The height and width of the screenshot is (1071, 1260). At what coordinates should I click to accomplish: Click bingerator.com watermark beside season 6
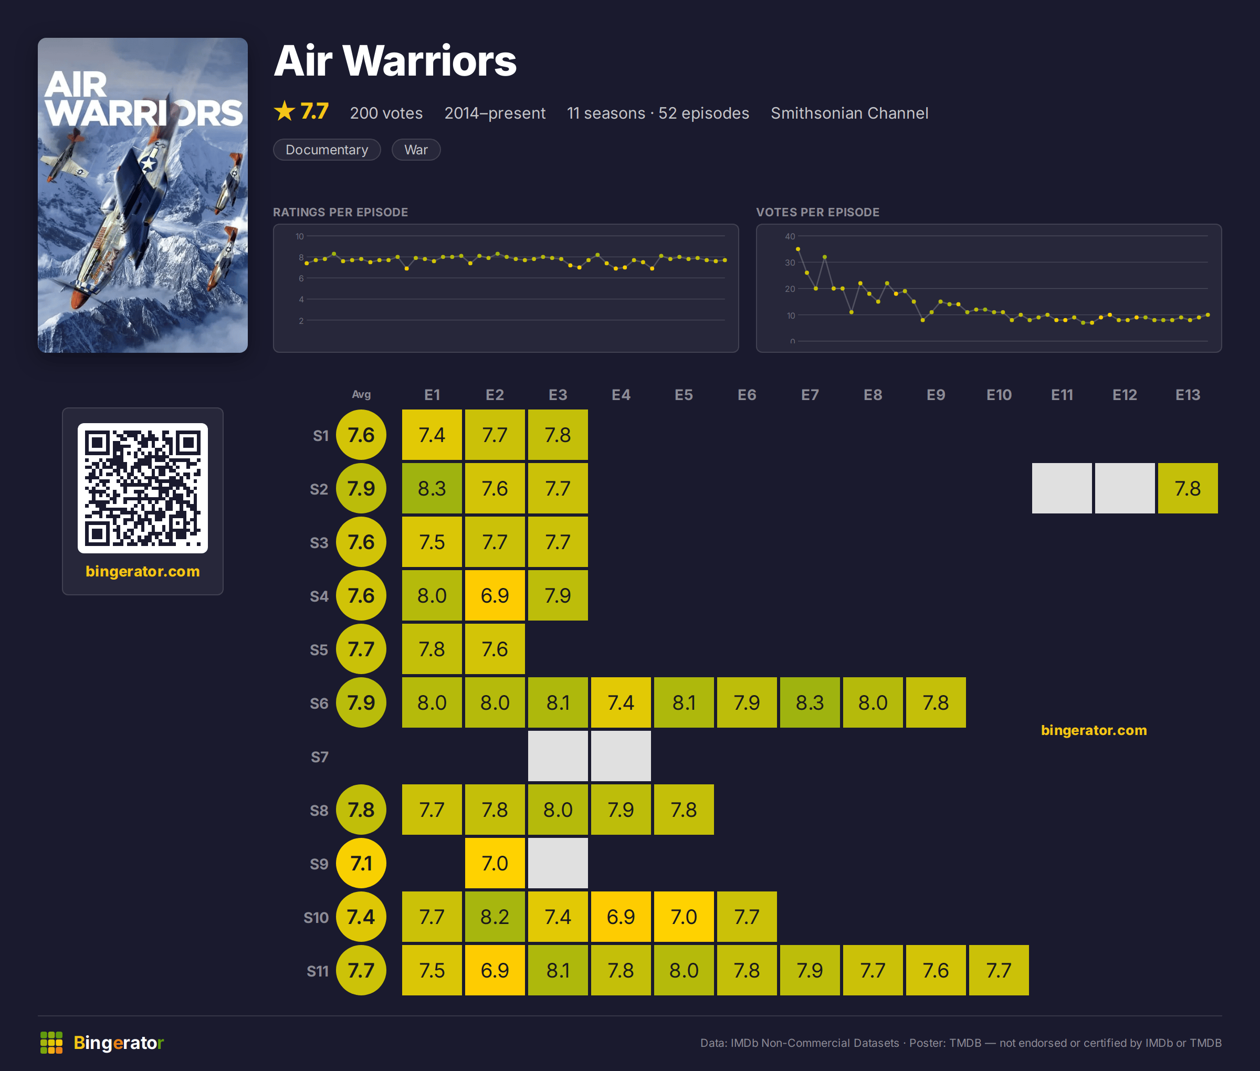click(1094, 730)
